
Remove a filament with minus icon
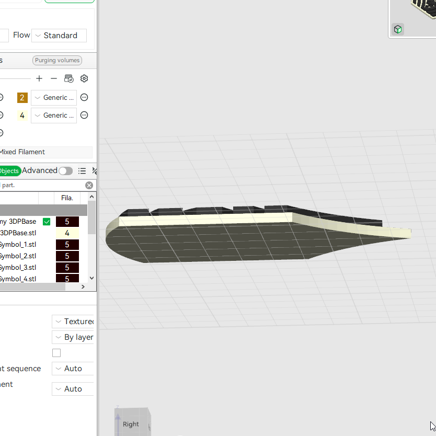click(x=54, y=79)
